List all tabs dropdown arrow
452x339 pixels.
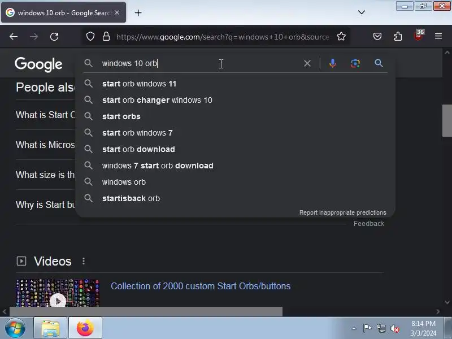tap(362, 12)
